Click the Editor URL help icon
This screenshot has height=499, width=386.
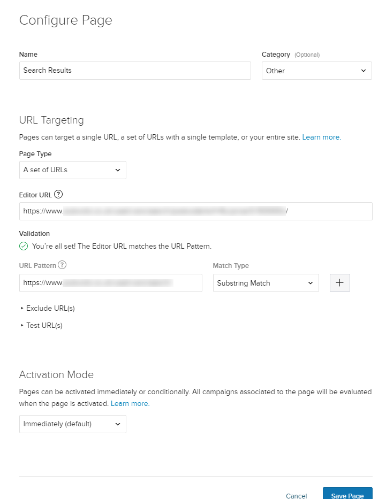(x=59, y=195)
